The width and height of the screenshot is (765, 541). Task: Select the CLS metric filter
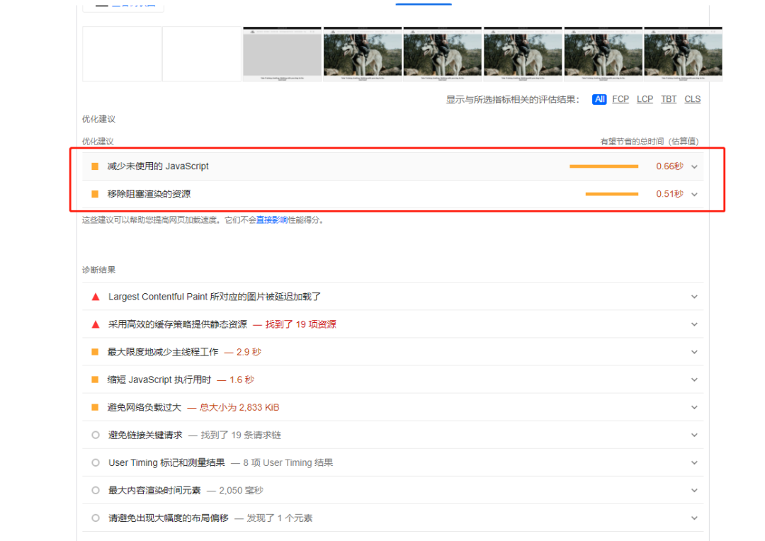692,99
